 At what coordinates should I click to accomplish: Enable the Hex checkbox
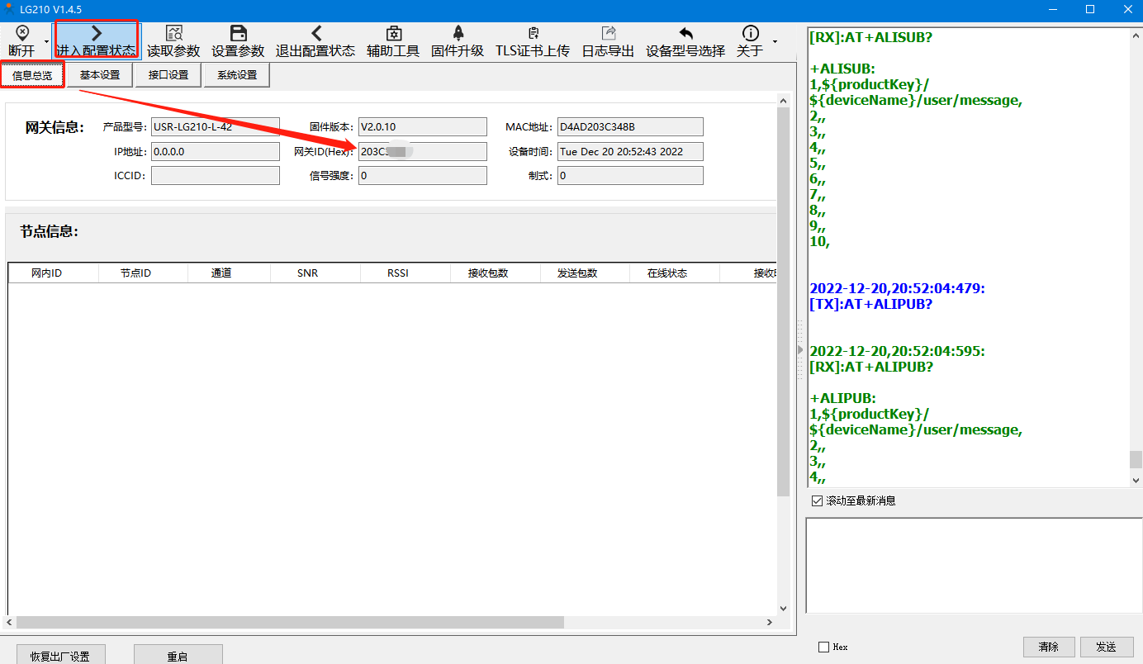823,647
